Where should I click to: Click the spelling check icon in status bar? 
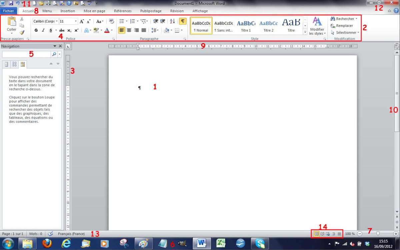tap(51, 234)
